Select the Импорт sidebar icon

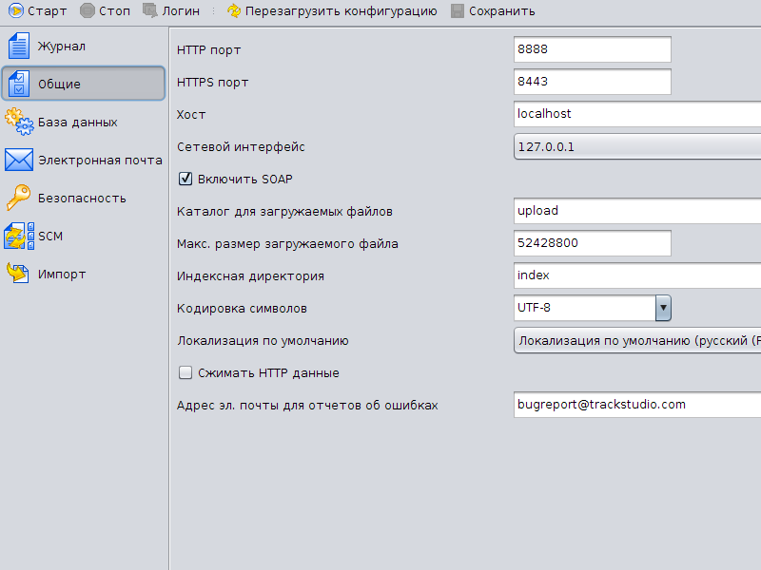tap(19, 274)
